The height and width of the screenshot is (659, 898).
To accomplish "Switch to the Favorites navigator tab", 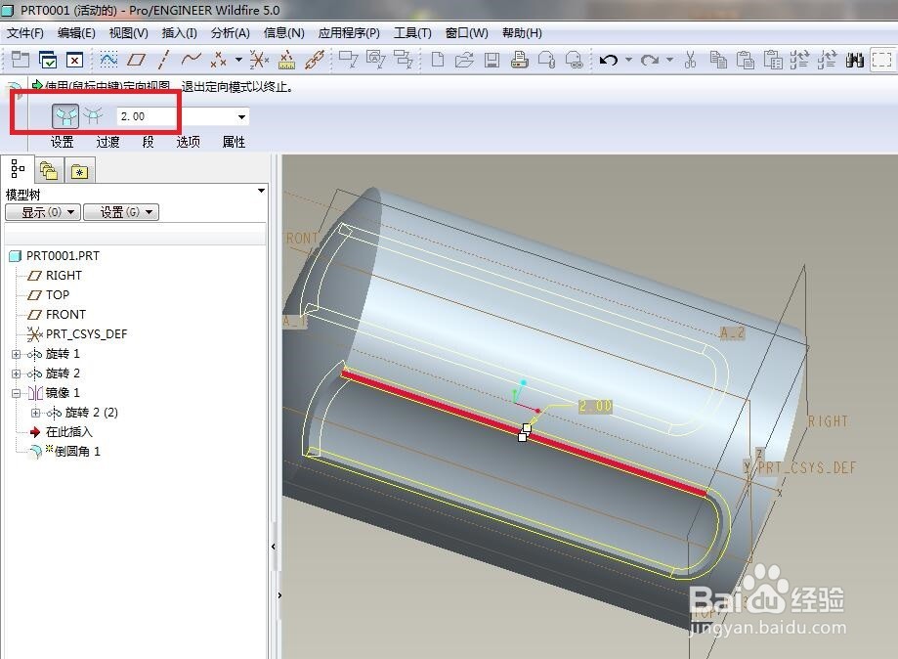I will click(79, 171).
